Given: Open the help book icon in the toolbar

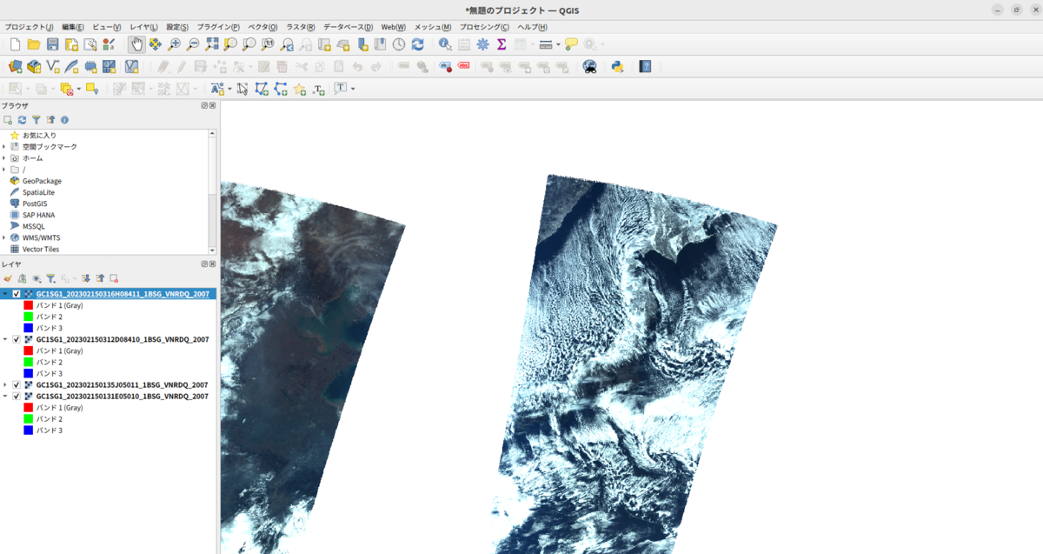Looking at the screenshot, I should tap(645, 66).
